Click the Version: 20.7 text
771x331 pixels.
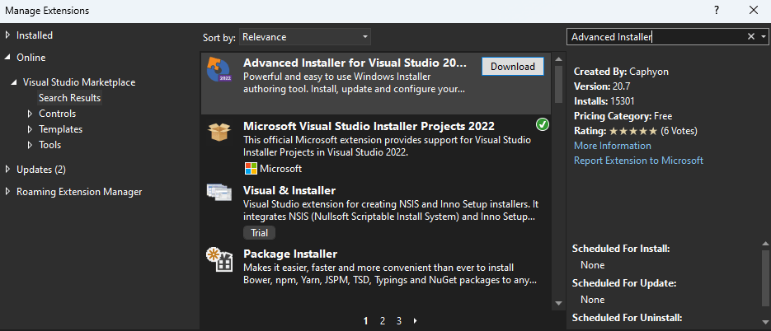[602, 86]
